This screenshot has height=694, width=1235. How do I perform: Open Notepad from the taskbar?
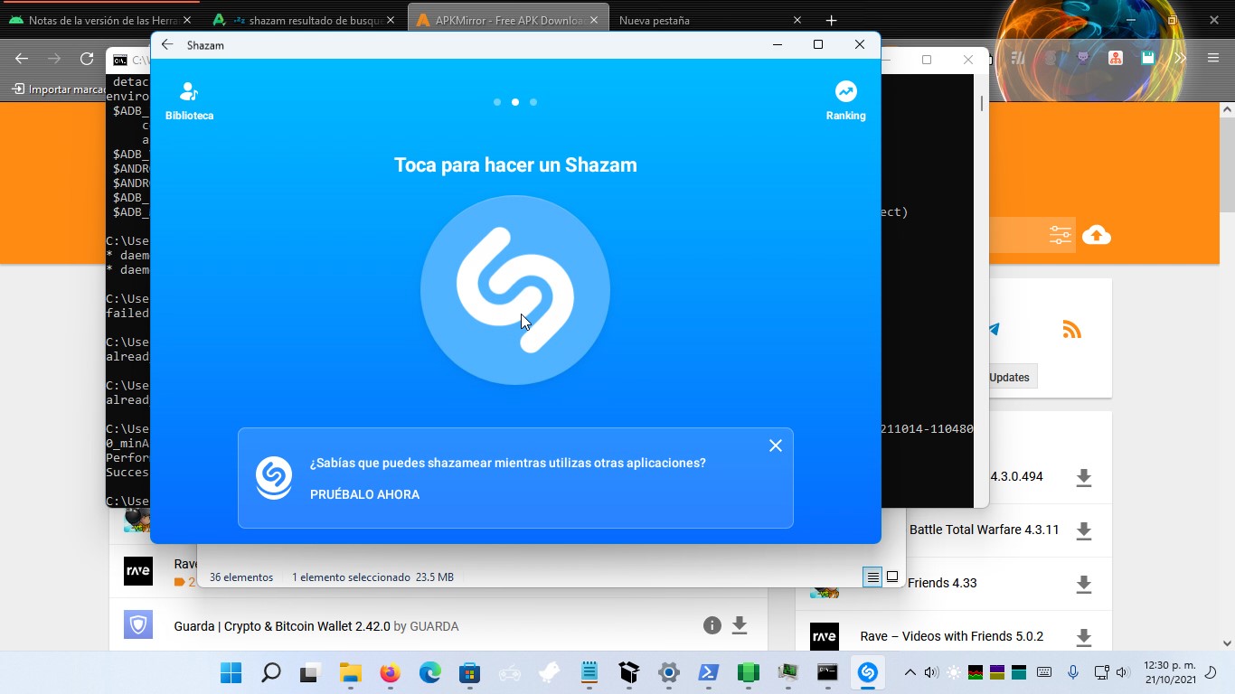[x=589, y=672]
